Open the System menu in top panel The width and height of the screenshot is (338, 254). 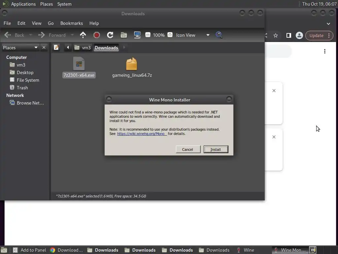(x=64, y=4)
